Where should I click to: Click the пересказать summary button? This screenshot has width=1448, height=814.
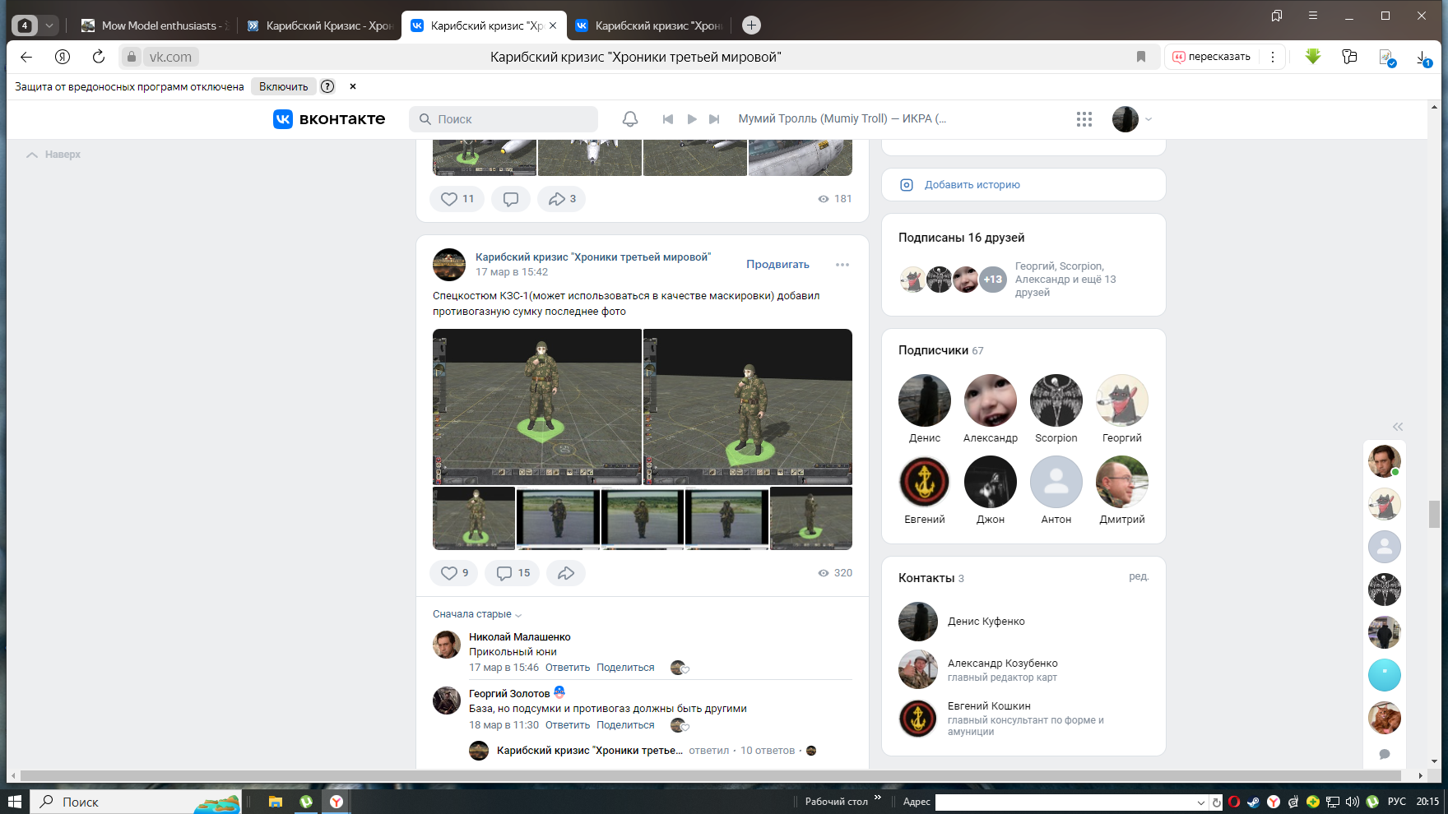tap(1211, 57)
